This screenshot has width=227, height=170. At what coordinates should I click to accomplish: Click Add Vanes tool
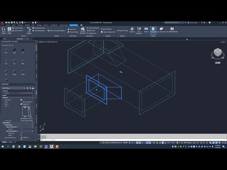pyautogui.click(x=72, y=29)
